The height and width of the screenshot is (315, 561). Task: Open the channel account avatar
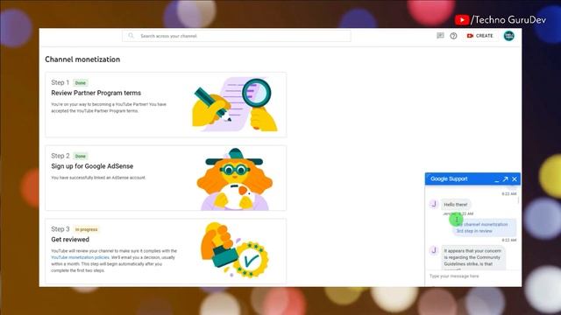pos(508,36)
